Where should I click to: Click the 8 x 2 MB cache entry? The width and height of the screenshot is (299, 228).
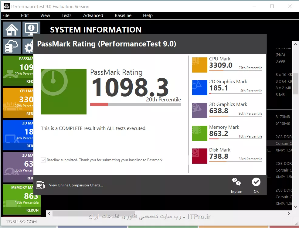click(x=283, y=88)
